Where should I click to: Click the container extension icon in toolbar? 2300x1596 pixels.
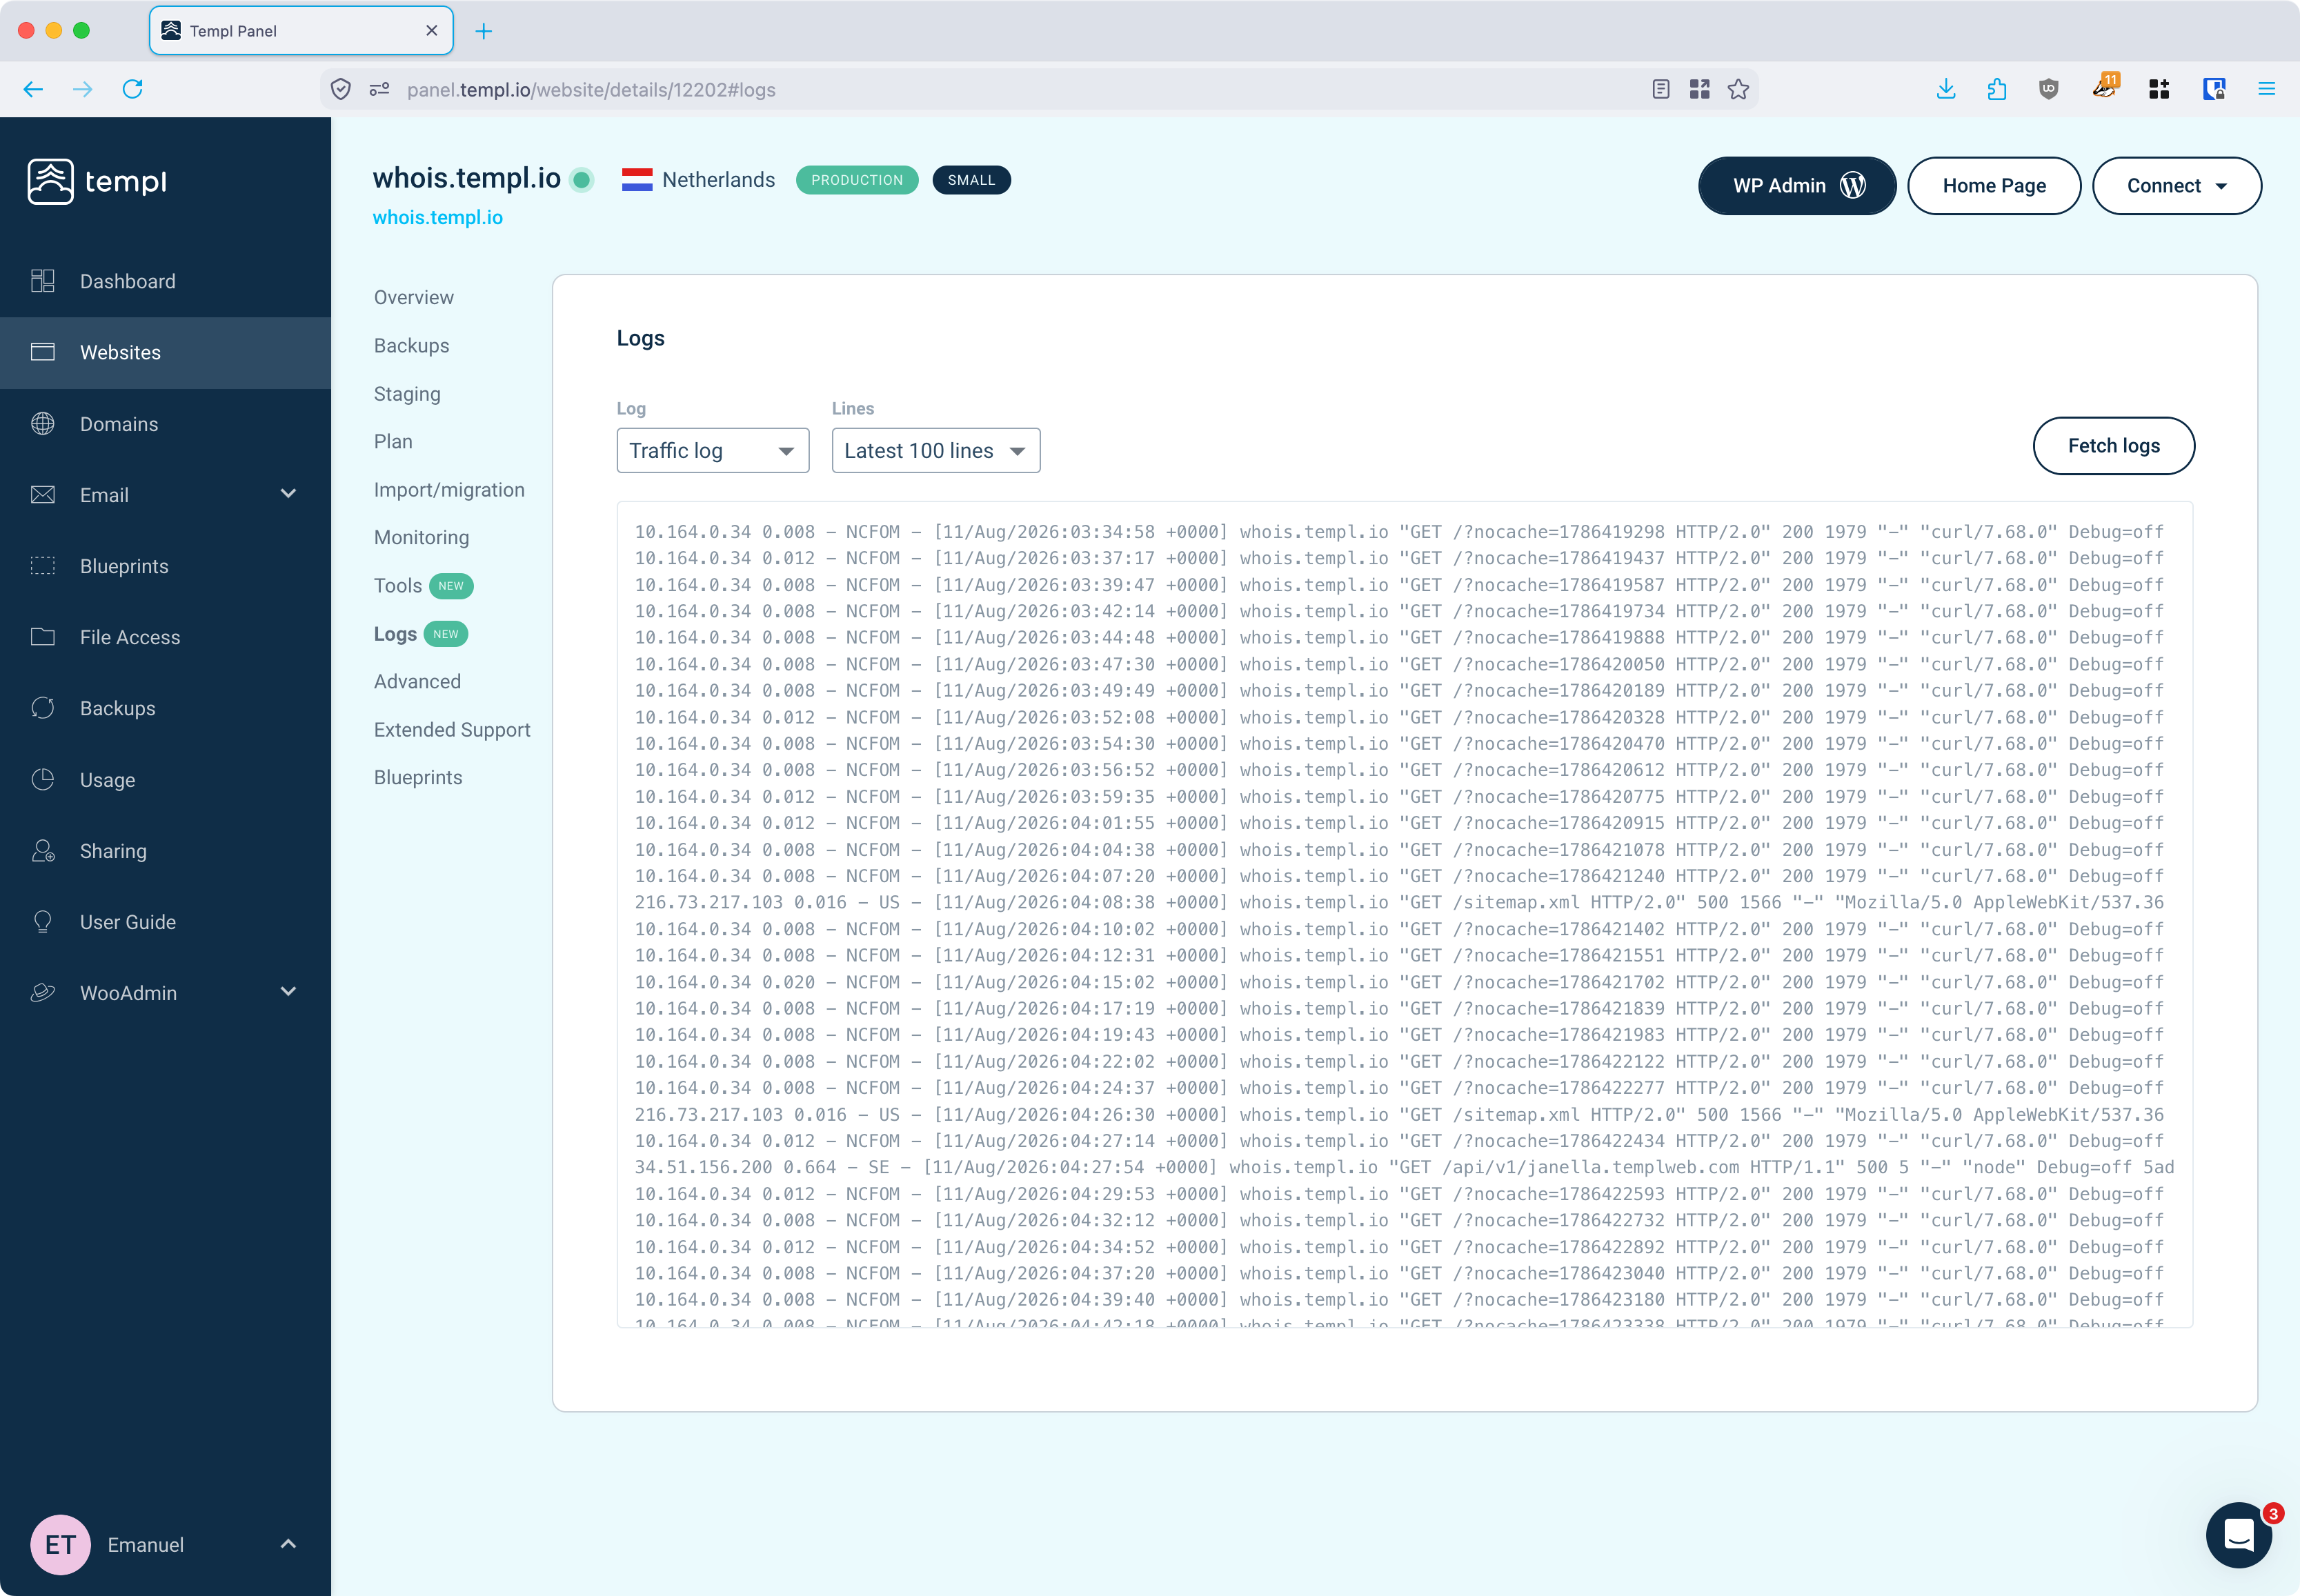(x=2213, y=89)
